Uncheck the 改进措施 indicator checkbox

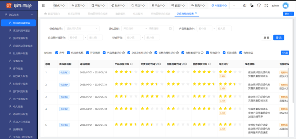click(224, 53)
